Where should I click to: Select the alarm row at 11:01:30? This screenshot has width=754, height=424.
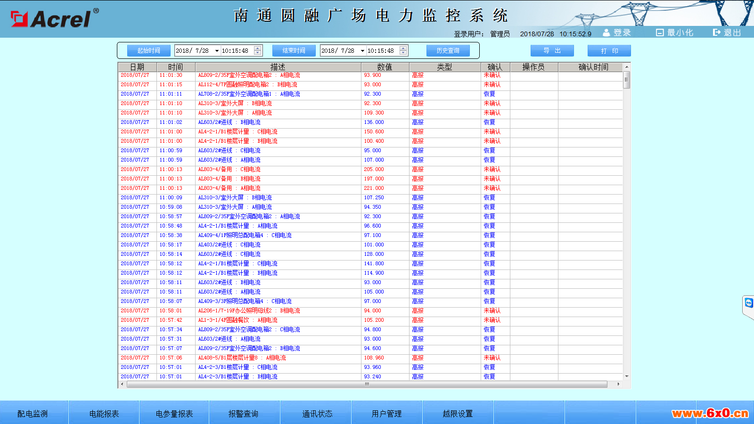tap(370, 75)
